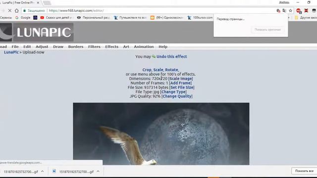The height and width of the screenshot is (178, 317).
Task: Click the Upload menu item
Action: [x=3, y=46]
